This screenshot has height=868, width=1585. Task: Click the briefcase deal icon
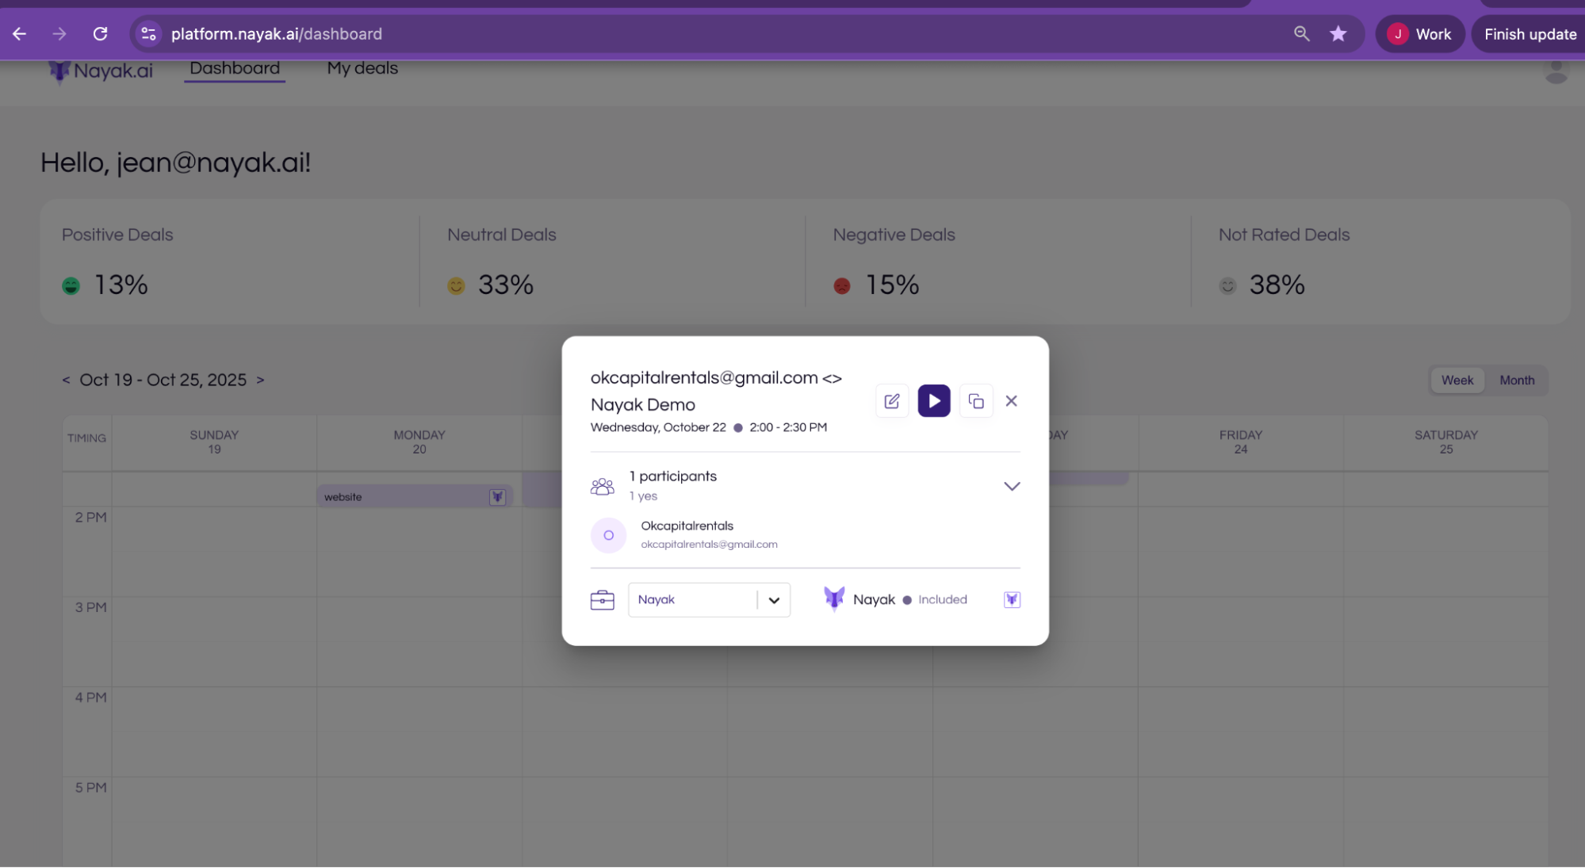[x=602, y=600]
